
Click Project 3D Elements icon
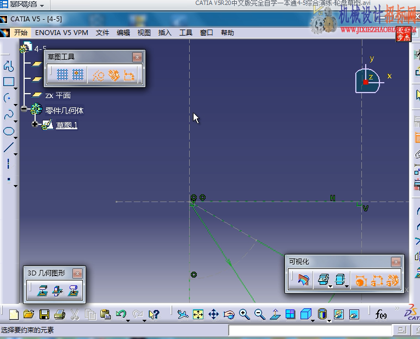click(x=42, y=291)
